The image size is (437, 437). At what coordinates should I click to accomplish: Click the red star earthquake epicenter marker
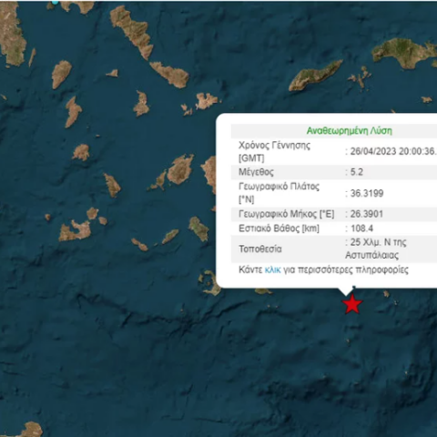tap(352, 304)
